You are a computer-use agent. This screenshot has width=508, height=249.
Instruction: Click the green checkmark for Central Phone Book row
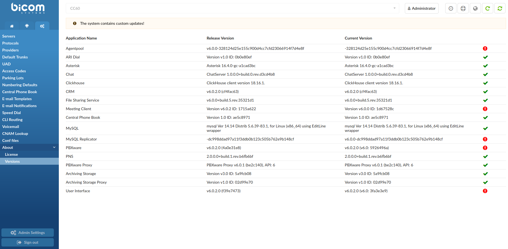[485, 117]
